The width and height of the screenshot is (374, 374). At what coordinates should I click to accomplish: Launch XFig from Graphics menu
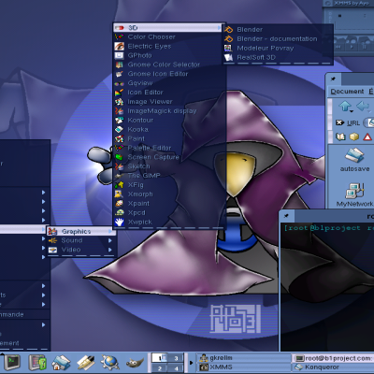click(168, 185)
